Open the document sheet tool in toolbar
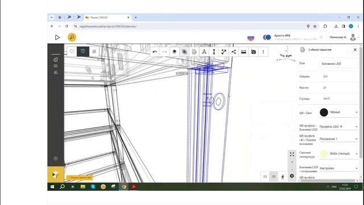 pos(195,52)
